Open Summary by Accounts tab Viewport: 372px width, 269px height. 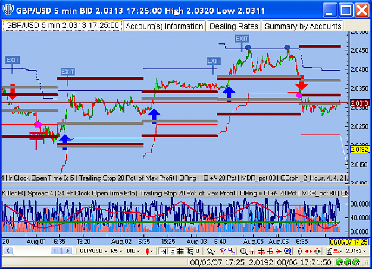click(x=303, y=26)
